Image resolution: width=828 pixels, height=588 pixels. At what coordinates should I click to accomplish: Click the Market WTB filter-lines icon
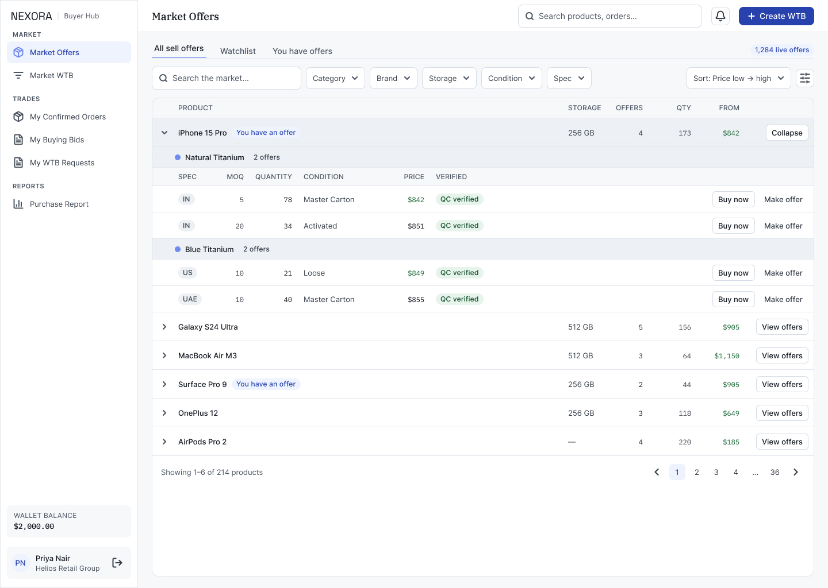(18, 75)
